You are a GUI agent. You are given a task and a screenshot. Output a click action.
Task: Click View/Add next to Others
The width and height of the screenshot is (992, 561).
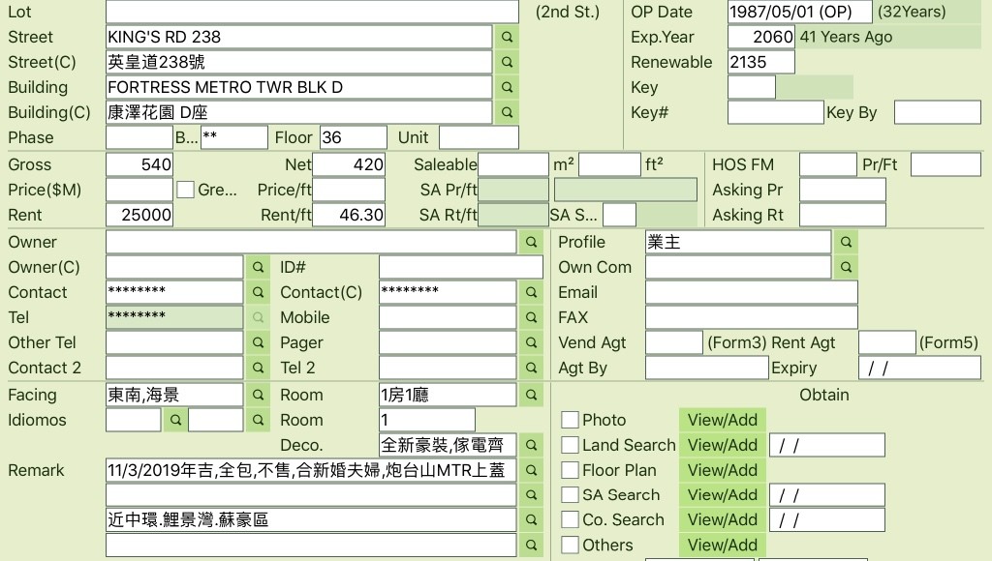[x=722, y=545]
